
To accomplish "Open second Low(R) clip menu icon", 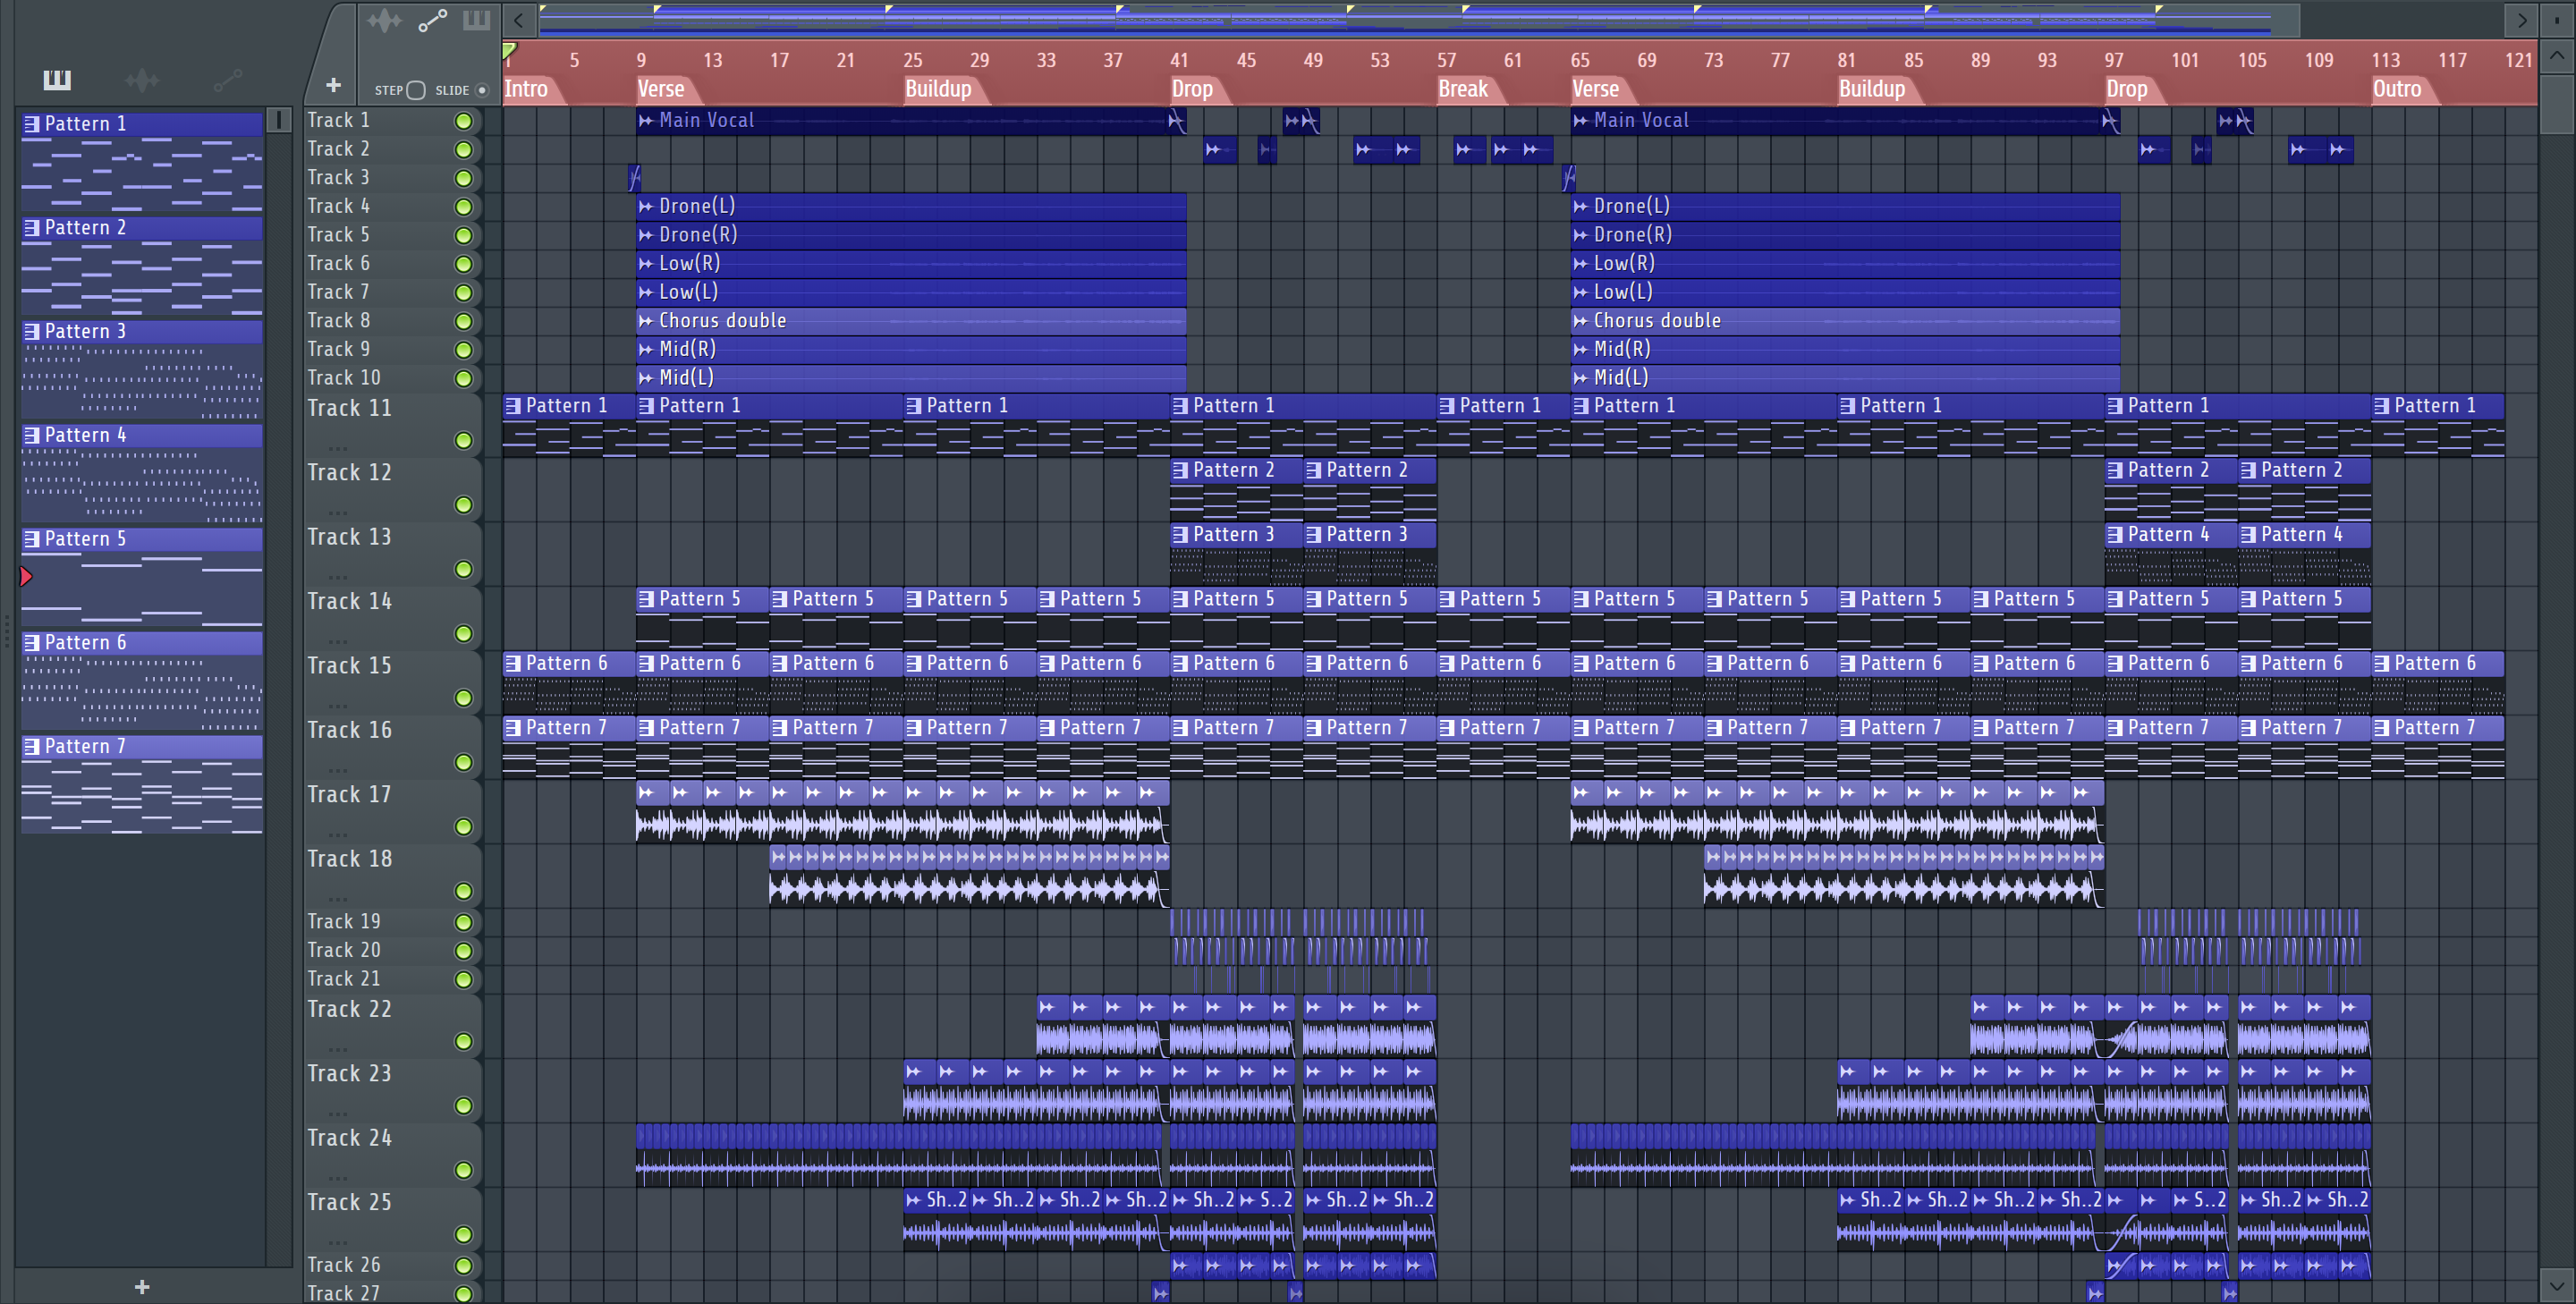I will click(1580, 264).
